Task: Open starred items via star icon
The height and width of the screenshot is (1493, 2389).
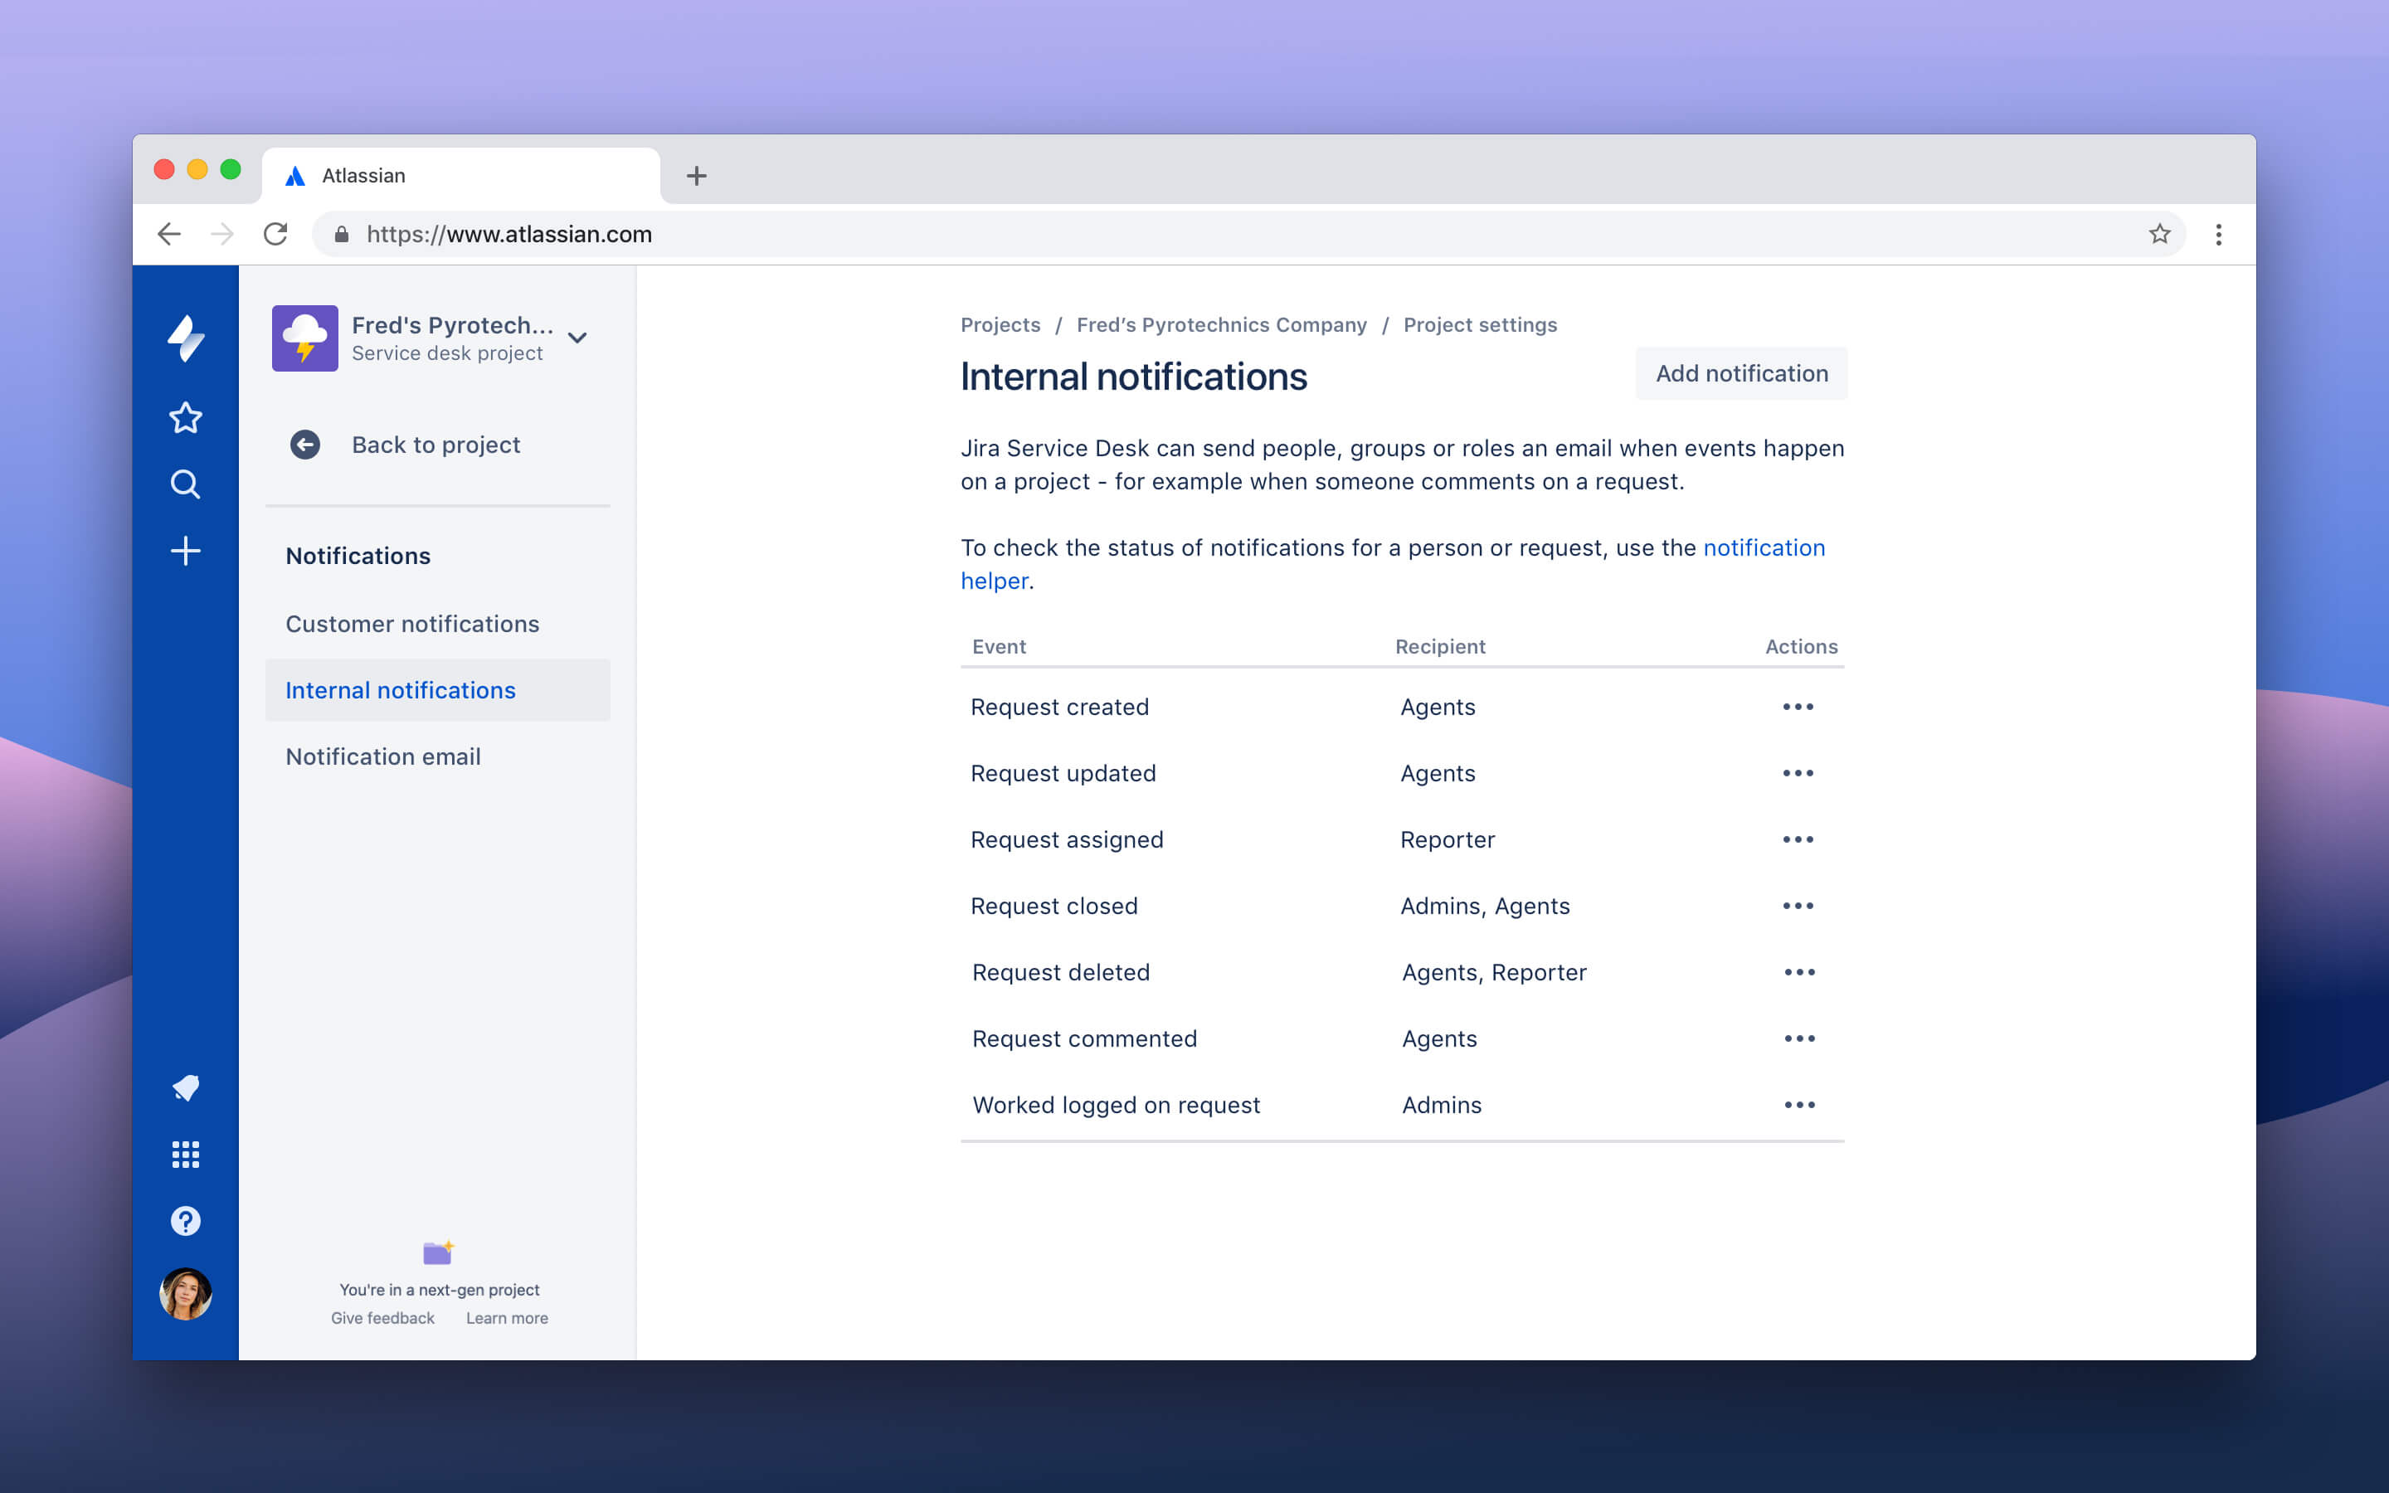Action: [x=186, y=418]
